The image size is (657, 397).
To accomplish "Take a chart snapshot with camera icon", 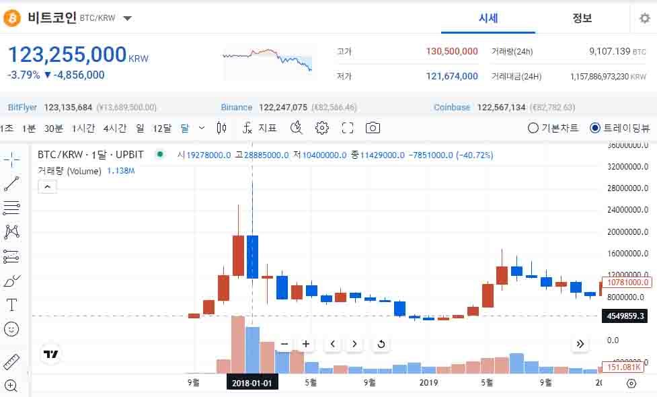I will pyautogui.click(x=373, y=128).
